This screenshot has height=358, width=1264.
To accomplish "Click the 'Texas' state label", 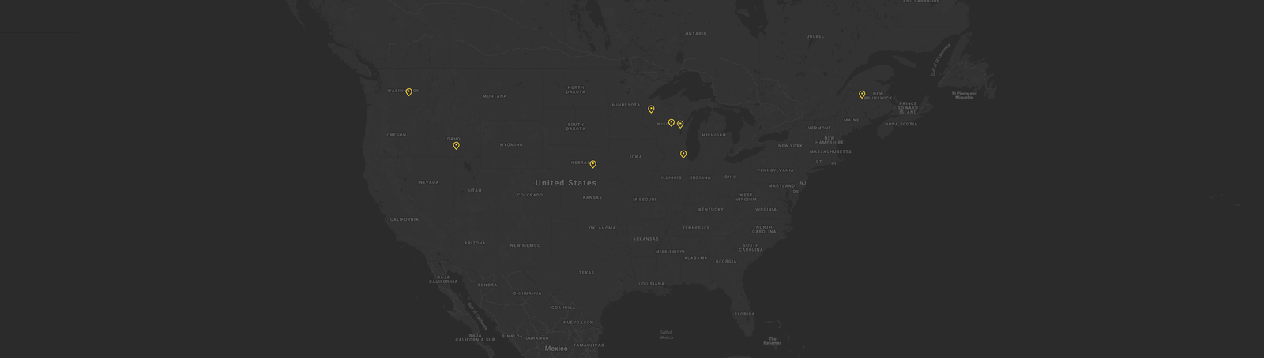I will tap(586, 273).
